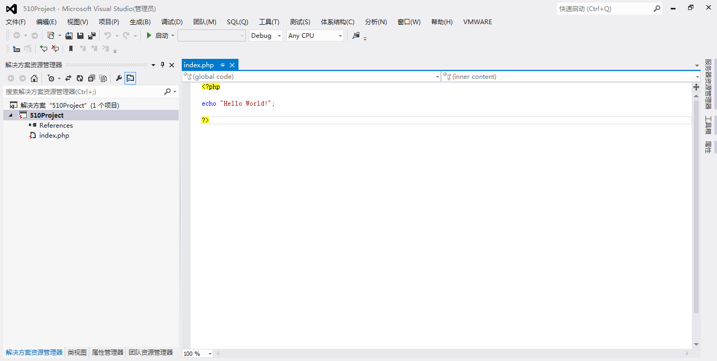Click the Find in Files icon
The width and height of the screenshot is (717, 361).
point(356,35)
